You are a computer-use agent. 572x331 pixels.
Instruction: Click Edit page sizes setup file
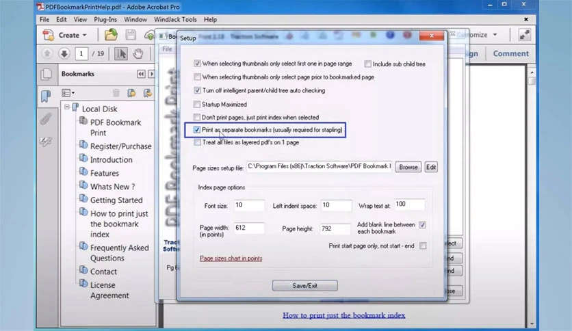coord(431,167)
